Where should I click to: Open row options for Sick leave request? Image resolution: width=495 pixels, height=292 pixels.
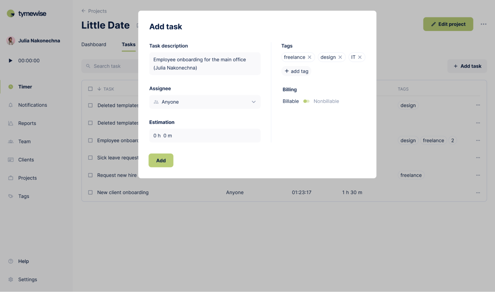[x=478, y=158]
